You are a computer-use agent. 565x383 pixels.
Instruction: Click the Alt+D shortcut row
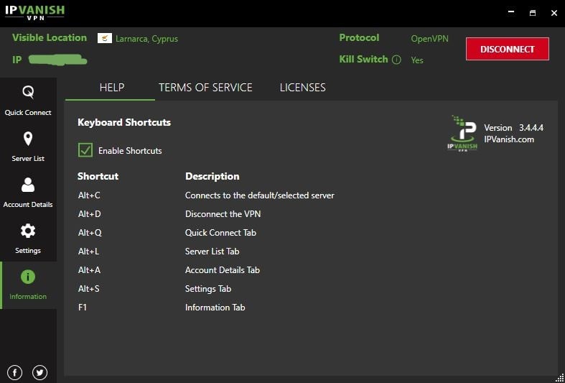click(169, 214)
